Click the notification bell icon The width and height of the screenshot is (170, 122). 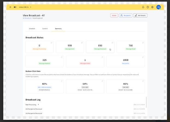tap(143, 7)
